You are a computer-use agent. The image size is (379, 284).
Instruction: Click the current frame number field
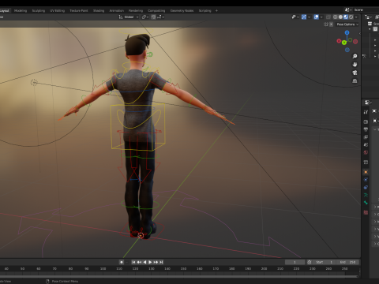[295, 262]
